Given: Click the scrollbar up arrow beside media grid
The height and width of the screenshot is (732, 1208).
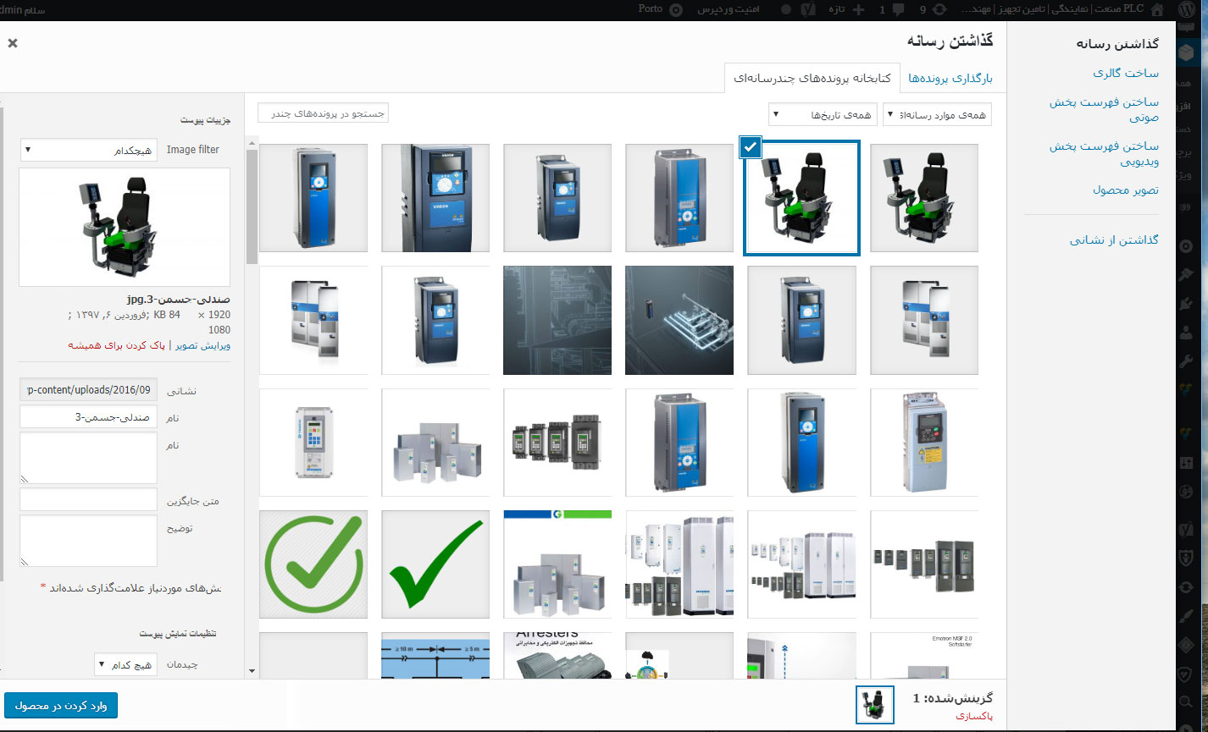Looking at the screenshot, I should (252, 142).
